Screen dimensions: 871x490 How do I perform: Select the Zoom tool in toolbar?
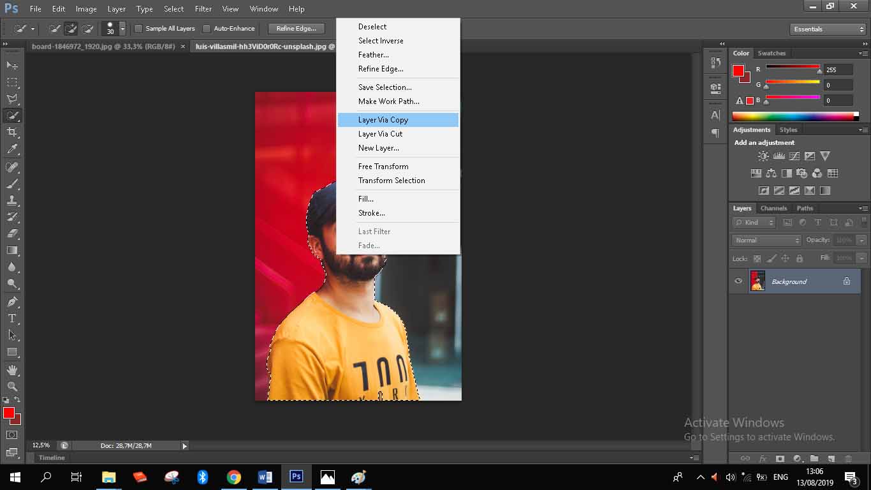click(x=12, y=387)
